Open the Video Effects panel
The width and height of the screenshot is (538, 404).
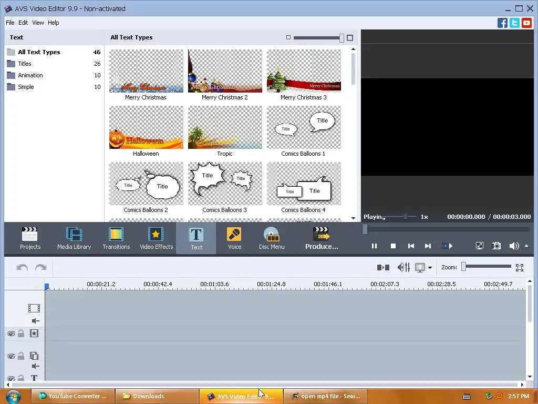[x=157, y=238]
